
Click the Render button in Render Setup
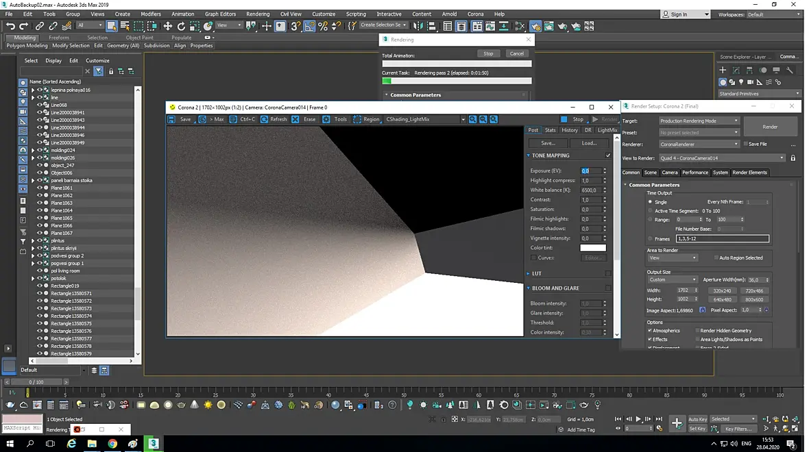770,127
